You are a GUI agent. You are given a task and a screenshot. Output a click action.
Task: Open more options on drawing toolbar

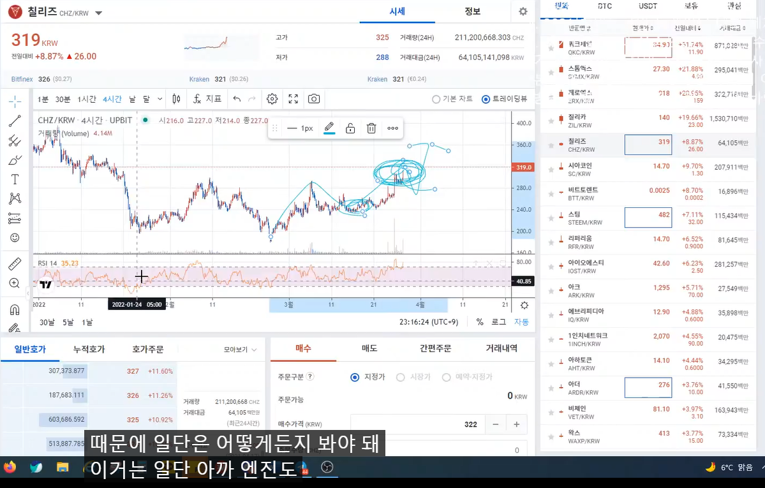pyautogui.click(x=393, y=128)
